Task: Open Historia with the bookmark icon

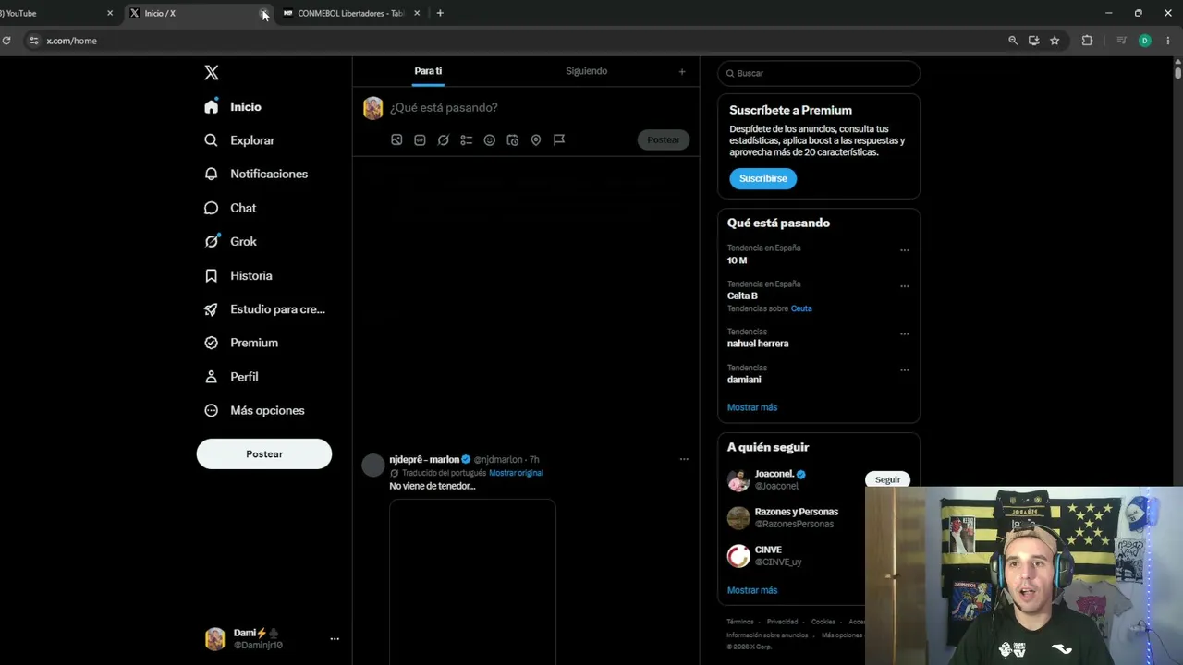Action: click(212, 275)
